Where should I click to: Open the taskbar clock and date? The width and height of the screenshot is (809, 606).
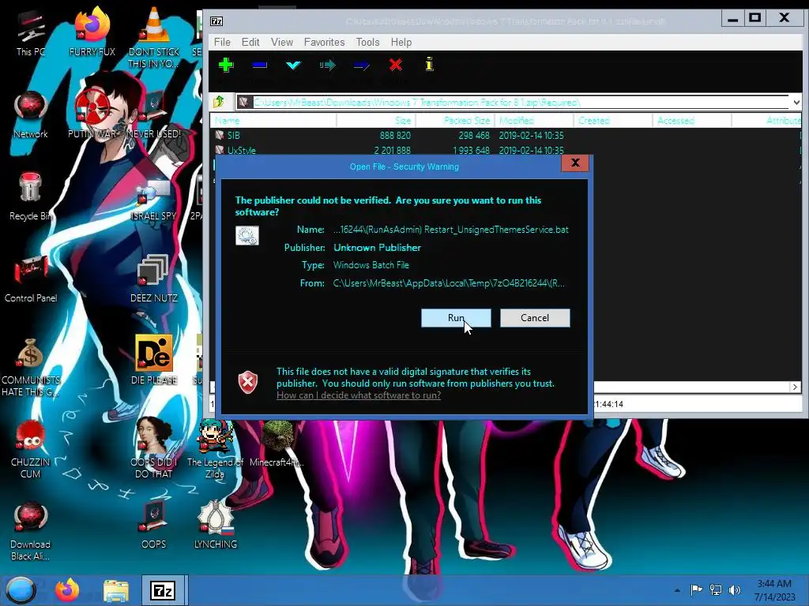click(x=775, y=590)
